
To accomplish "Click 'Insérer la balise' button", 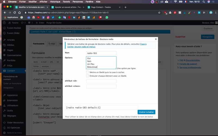I will point(146,112).
